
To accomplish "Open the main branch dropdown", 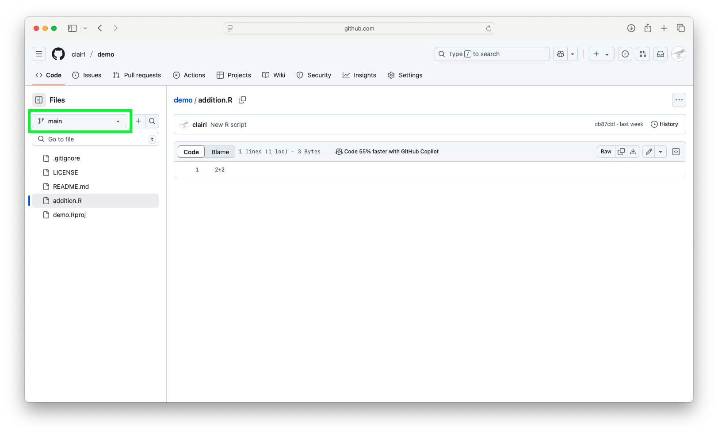I will [x=80, y=121].
